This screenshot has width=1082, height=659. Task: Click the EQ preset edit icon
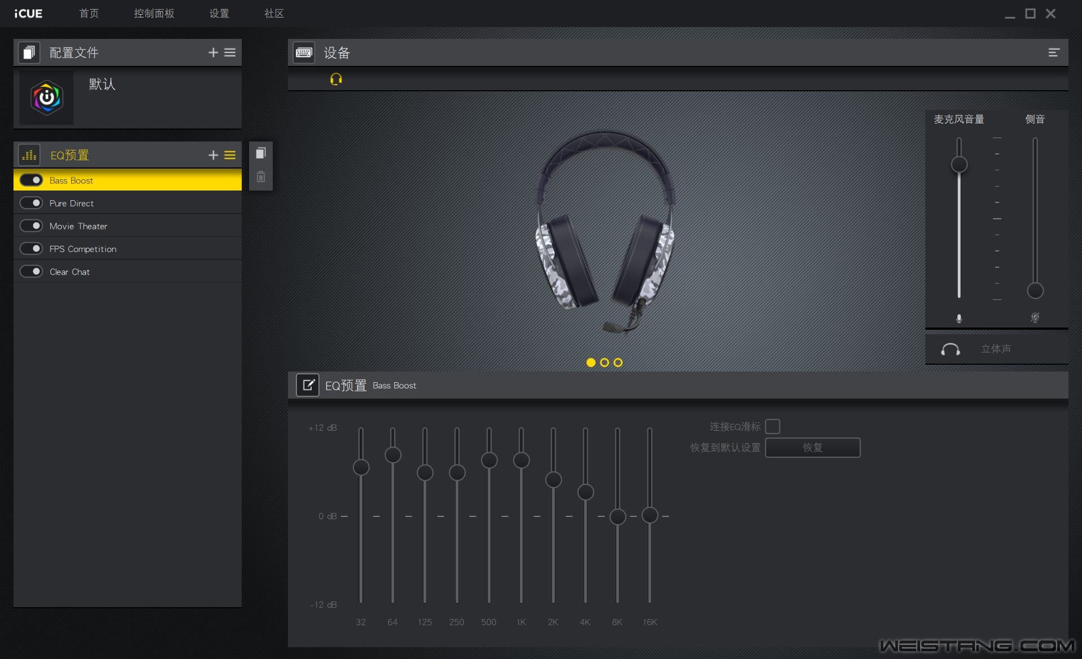308,385
